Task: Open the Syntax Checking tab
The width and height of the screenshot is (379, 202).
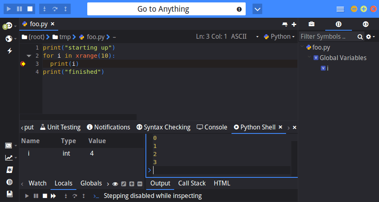Action: pyautogui.click(x=163, y=127)
